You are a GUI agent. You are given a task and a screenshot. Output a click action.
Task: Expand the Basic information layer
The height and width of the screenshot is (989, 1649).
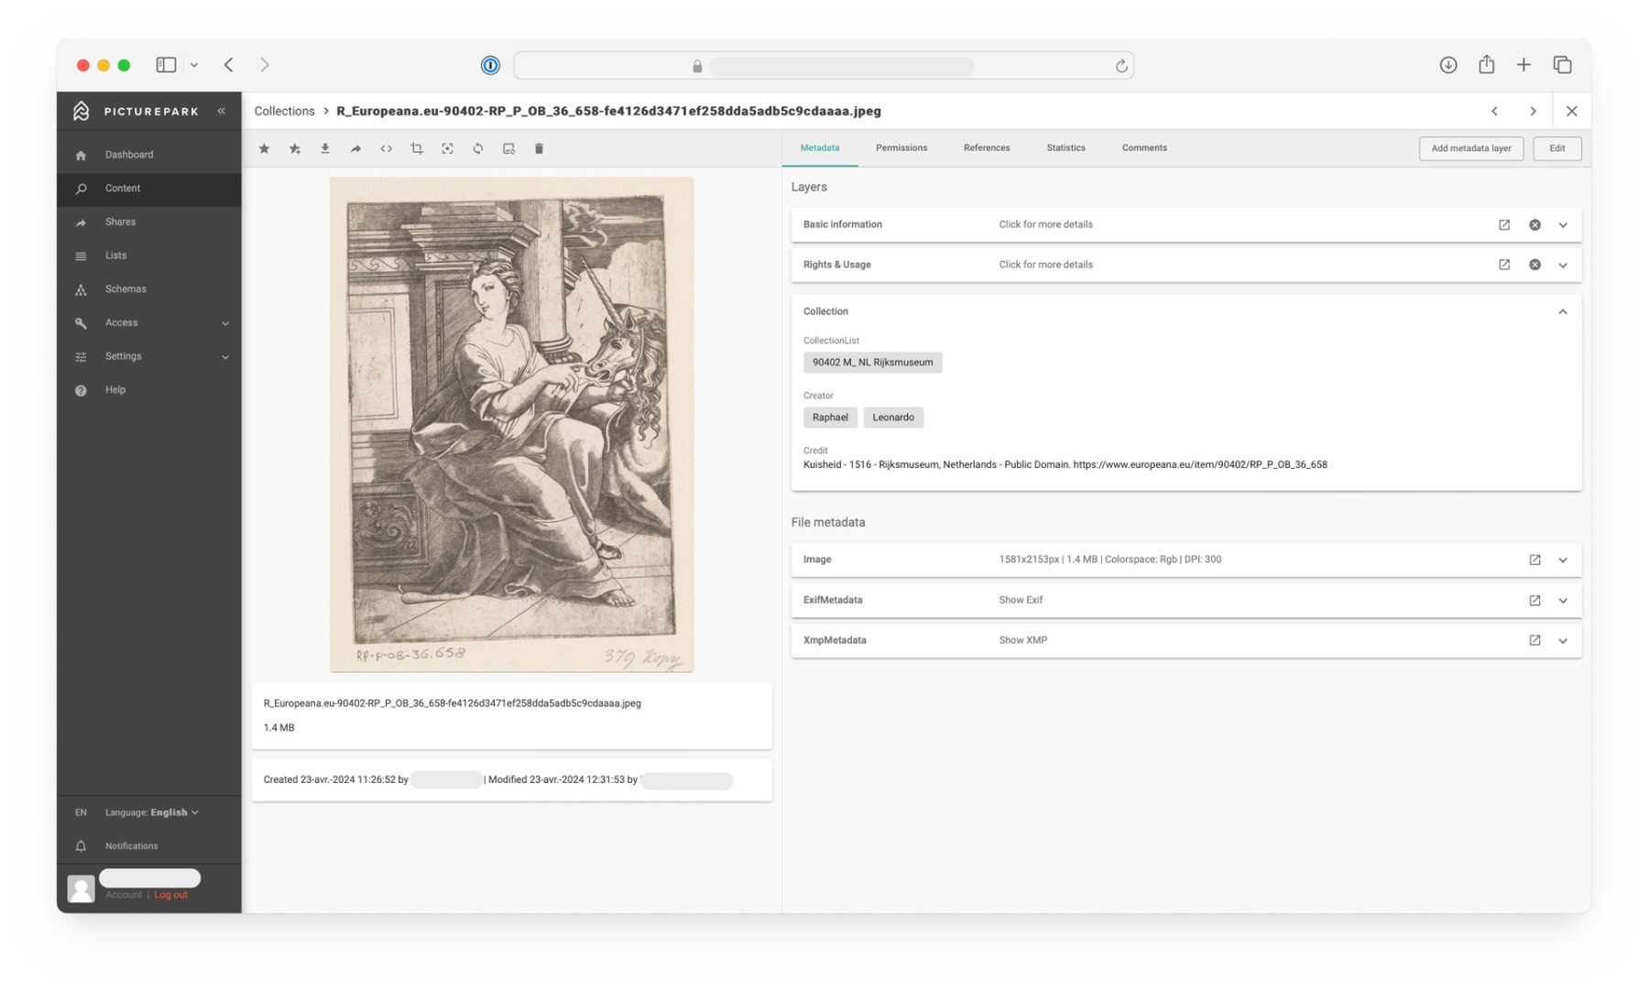pyautogui.click(x=1563, y=224)
